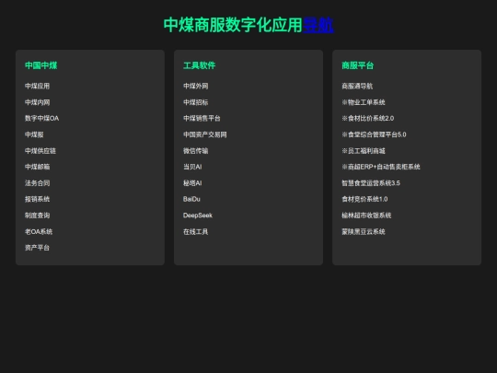Go to 中煤销售平台

(x=202, y=118)
